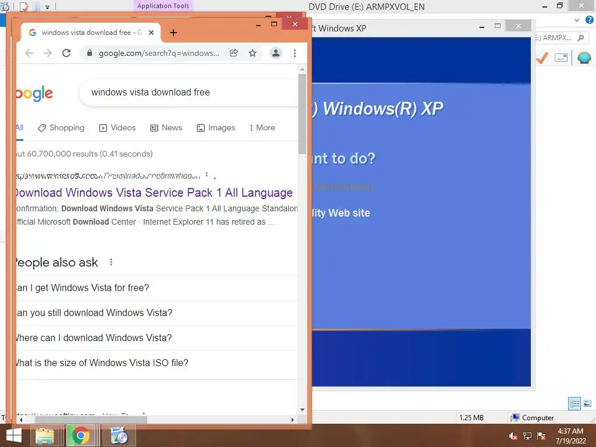Switch to Videos results

click(117, 127)
